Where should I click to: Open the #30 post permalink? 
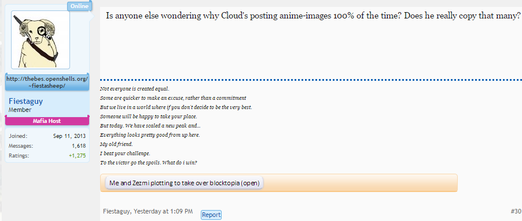pyautogui.click(x=515, y=211)
